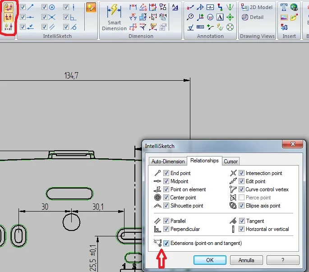Toggle Extensions (point-on and tangent) checkbox
Viewport: 309px width, 272px height.
coord(166,243)
